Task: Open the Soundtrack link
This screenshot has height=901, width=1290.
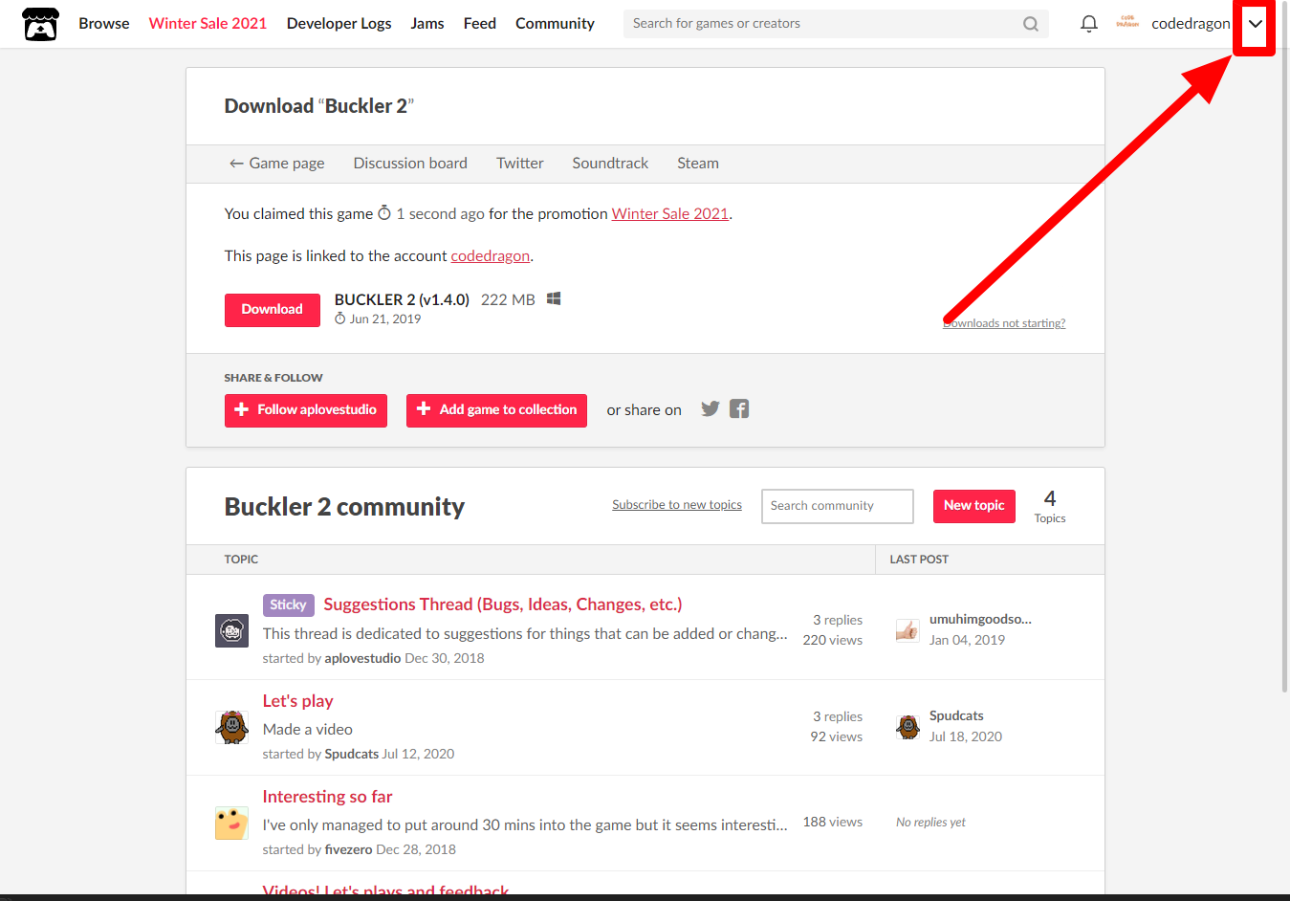Action: (x=610, y=164)
